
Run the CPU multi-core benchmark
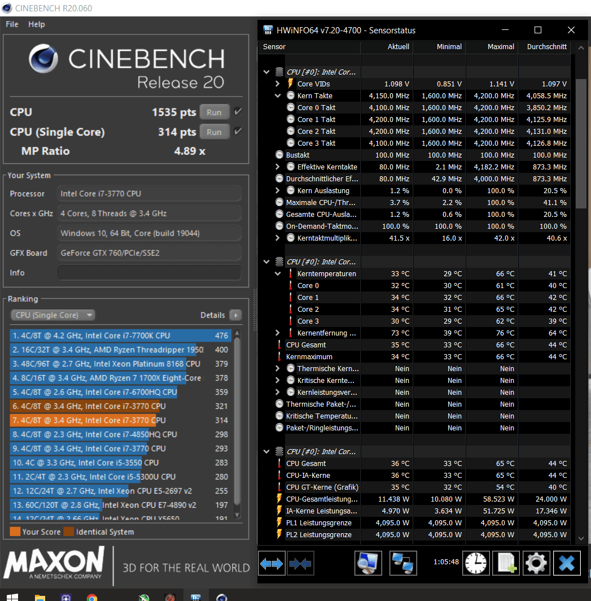pyautogui.click(x=214, y=112)
